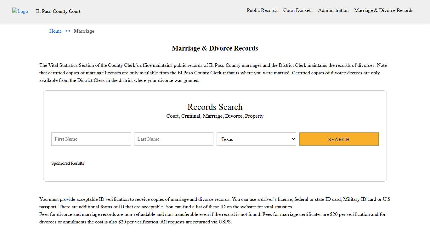Image resolution: width=430 pixels, height=241 pixels.
Task: Click the Home breadcrumb link
Action: (55, 31)
